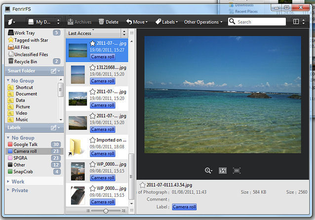
Task: Star the 13121668 jpg file
Action: 92,67
